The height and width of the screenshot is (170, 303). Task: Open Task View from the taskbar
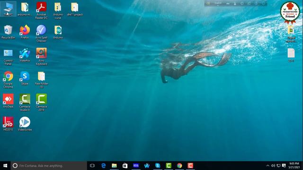[x=92, y=166]
